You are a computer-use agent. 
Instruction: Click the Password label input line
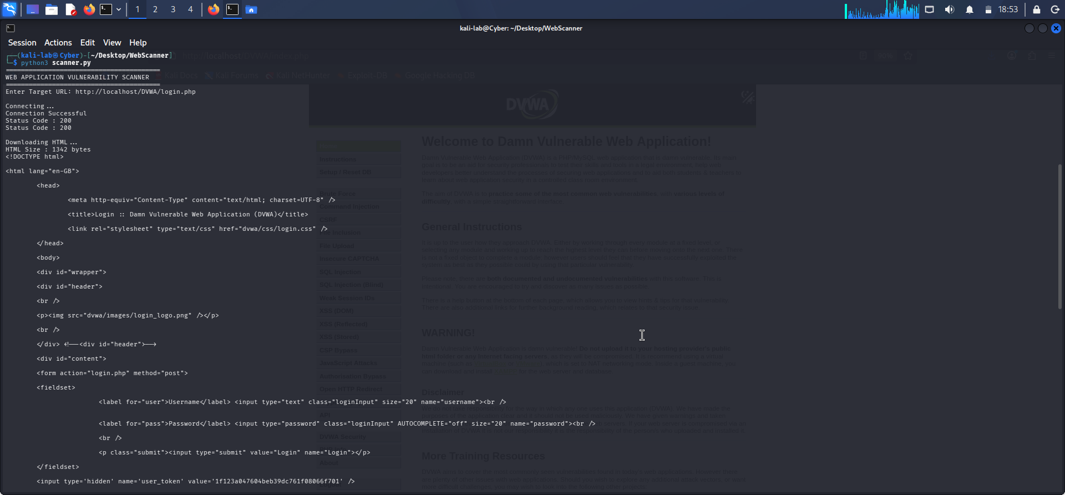click(x=347, y=423)
